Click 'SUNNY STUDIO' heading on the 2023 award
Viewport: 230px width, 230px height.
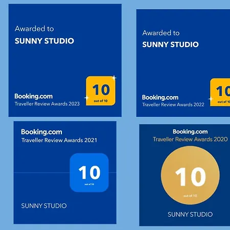coord(44,41)
